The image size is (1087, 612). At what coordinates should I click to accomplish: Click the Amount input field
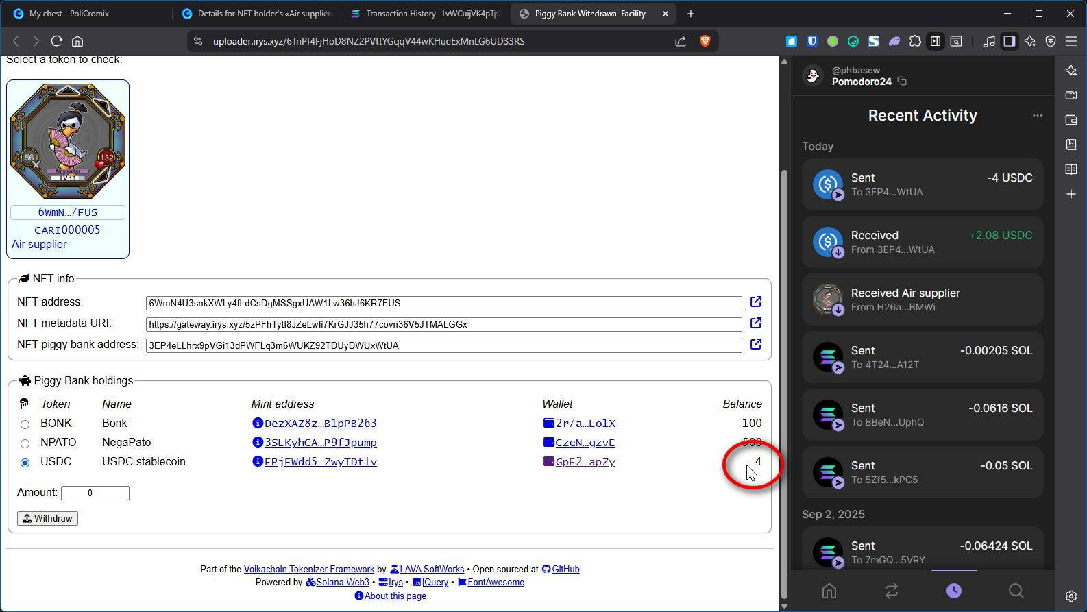[95, 493]
